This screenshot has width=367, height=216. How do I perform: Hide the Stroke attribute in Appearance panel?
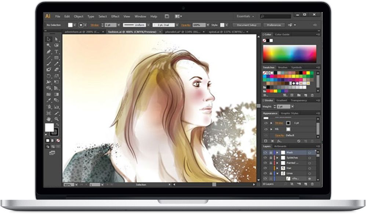tap(266, 123)
